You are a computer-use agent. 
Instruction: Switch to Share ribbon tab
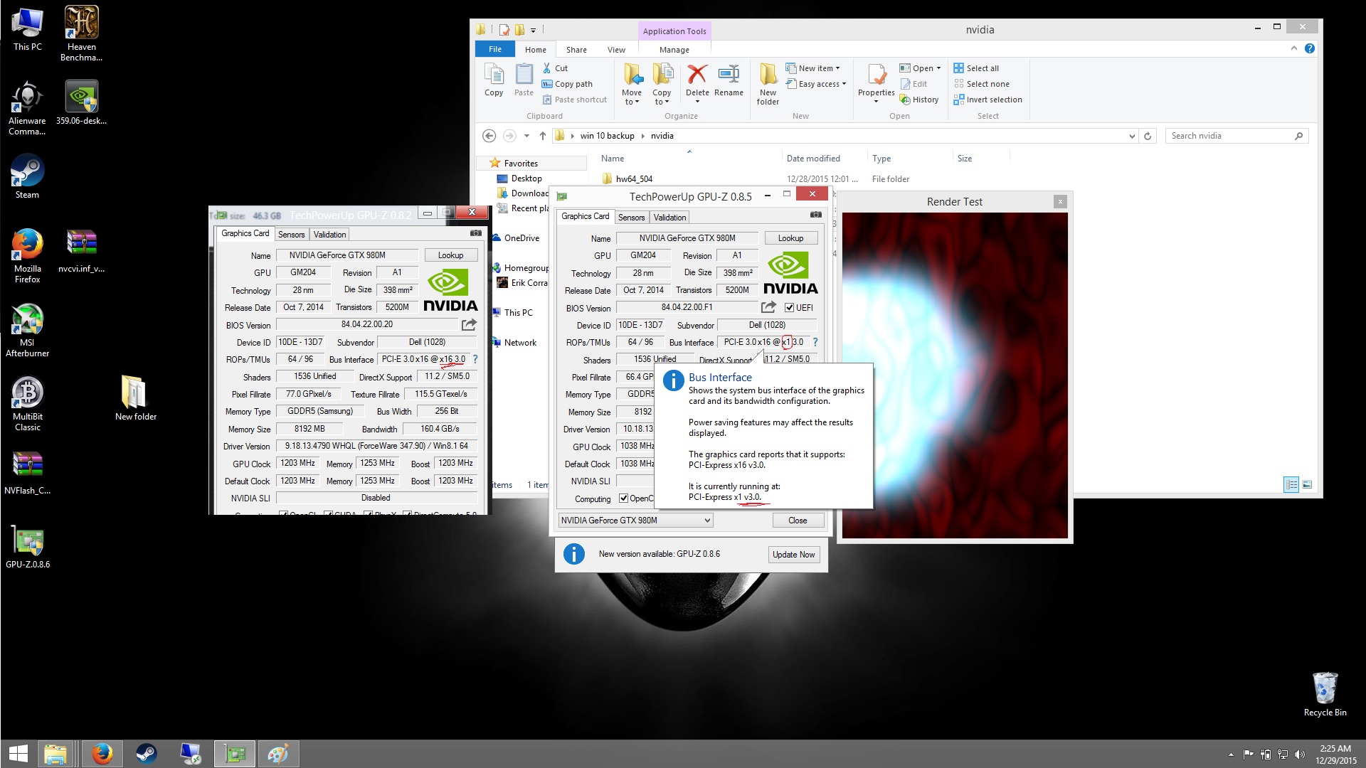click(576, 50)
